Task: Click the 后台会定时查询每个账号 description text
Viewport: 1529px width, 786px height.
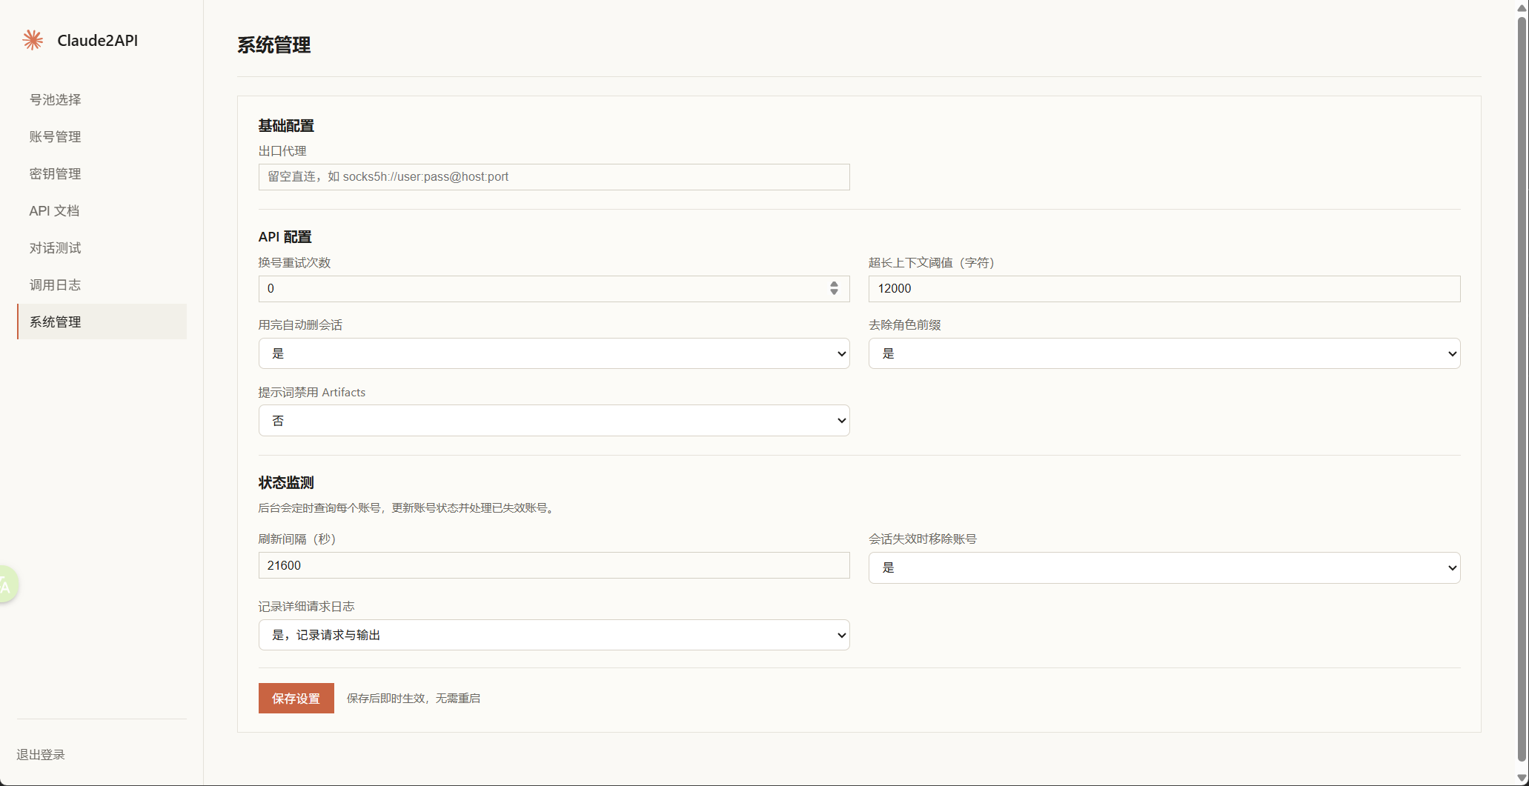Action: [406, 508]
